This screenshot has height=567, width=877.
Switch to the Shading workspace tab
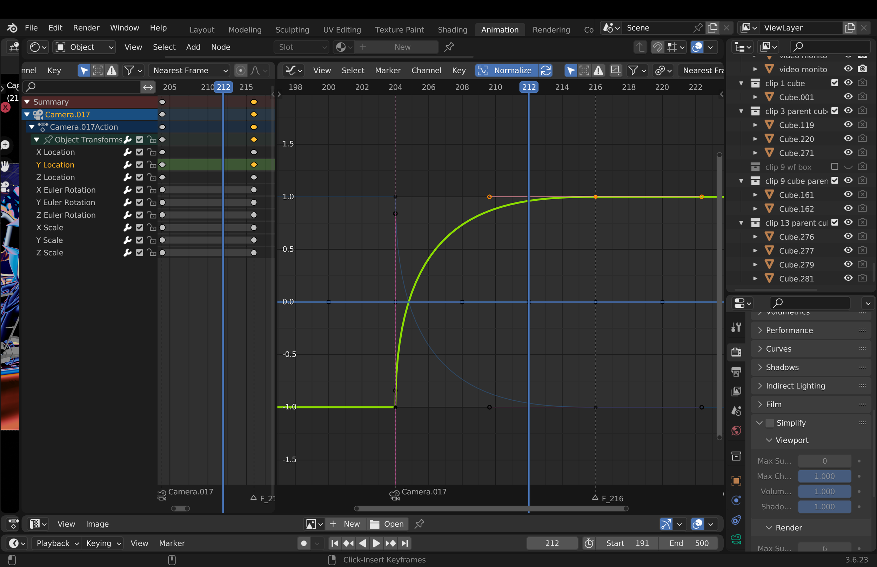pyautogui.click(x=452, y=29)
